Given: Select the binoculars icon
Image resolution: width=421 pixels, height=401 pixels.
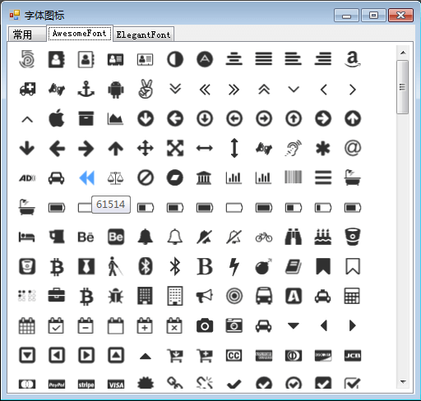Looking at the screenshot, I should click(294, 237).
